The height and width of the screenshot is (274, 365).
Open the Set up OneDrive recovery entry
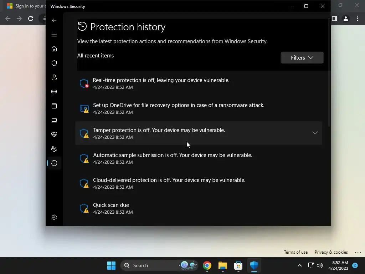pos(199,108)
